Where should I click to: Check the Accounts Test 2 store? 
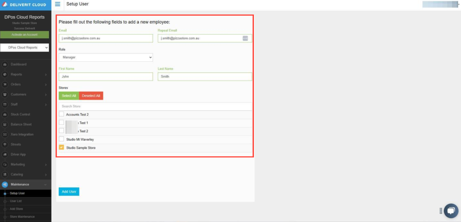pyautogui.click(x=61, y=114)
